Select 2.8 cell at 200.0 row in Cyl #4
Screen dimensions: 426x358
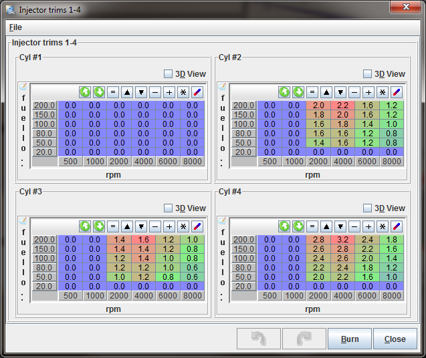point(318,240)
